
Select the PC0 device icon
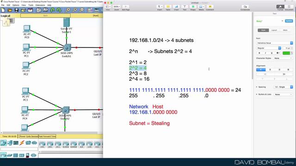tap(27, 29)
